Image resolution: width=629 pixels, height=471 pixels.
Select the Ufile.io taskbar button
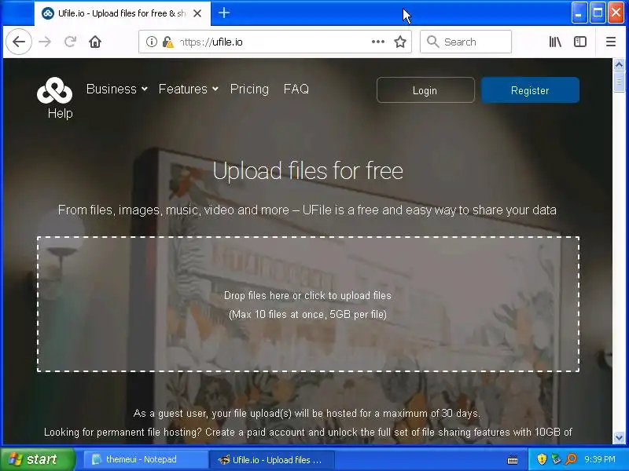[x=271, y=459]
